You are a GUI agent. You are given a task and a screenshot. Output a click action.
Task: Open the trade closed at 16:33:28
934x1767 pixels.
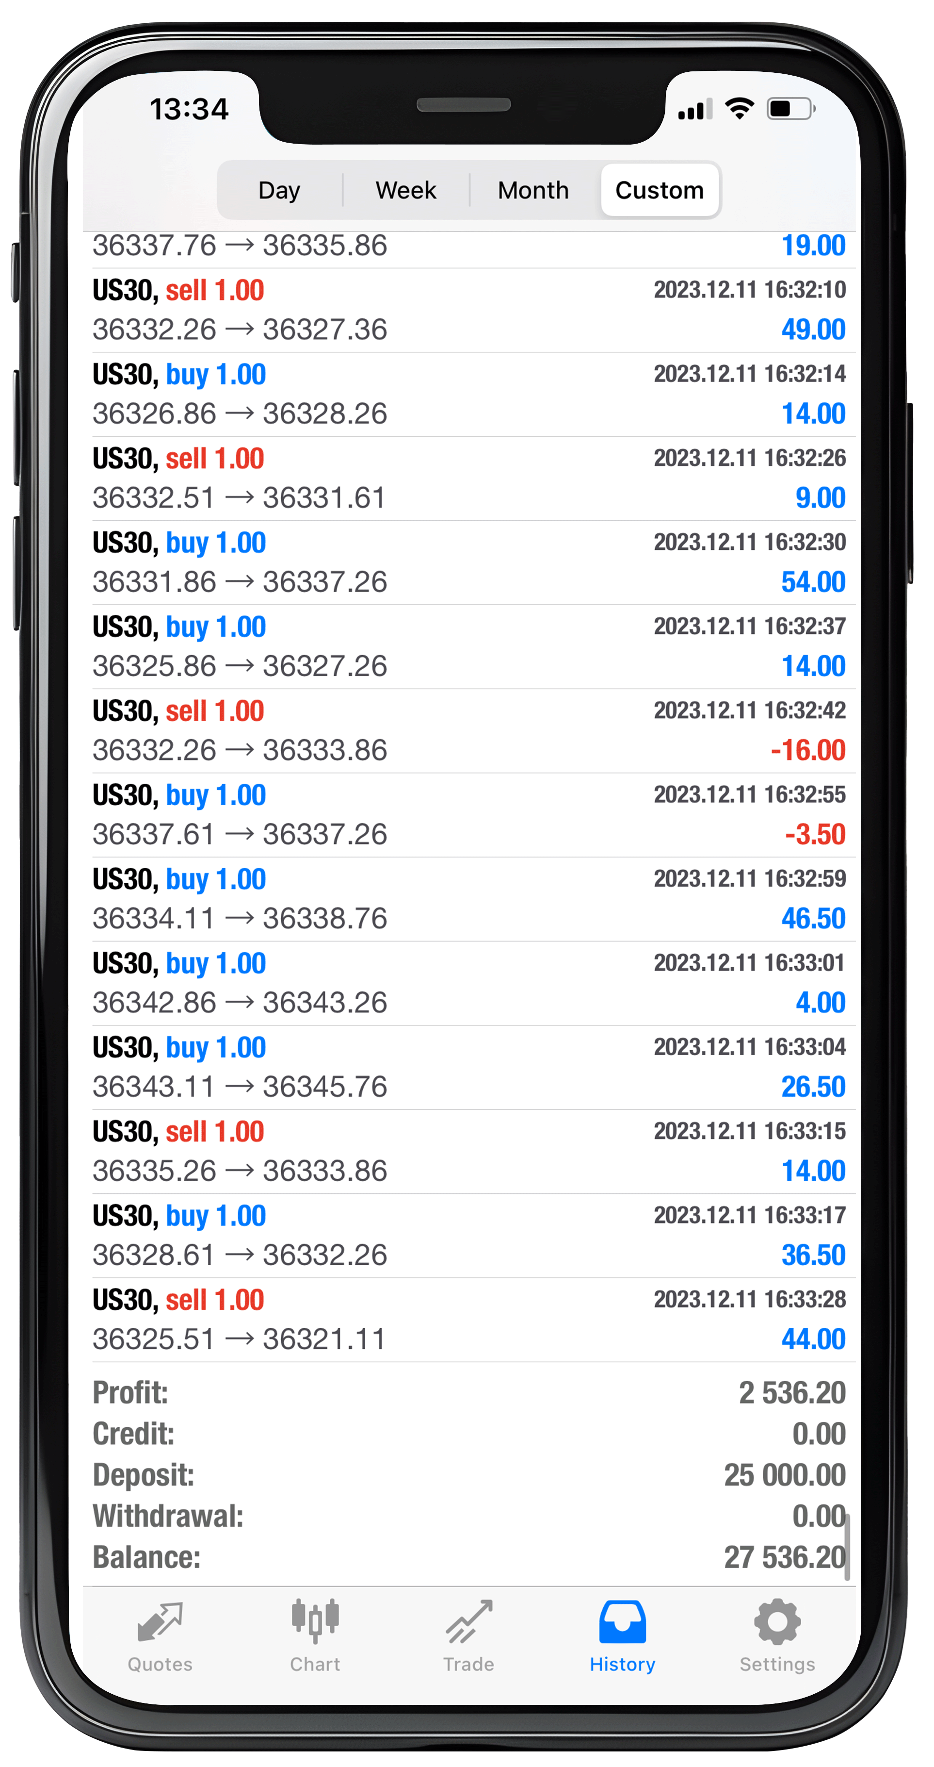click(469, 1320)
